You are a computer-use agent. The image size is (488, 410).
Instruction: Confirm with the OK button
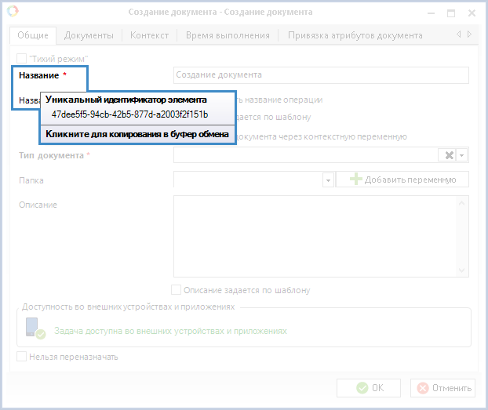369,388
